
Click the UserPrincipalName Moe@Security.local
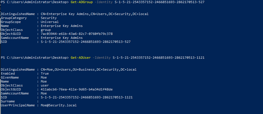pos(58,105)
